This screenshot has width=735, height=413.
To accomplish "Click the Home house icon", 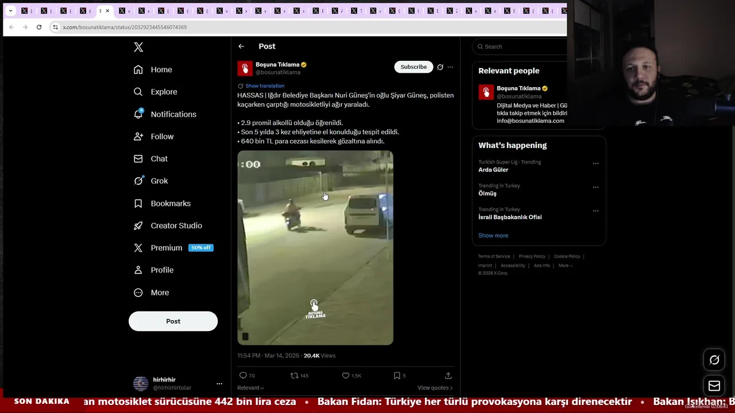I will point(138,69).
